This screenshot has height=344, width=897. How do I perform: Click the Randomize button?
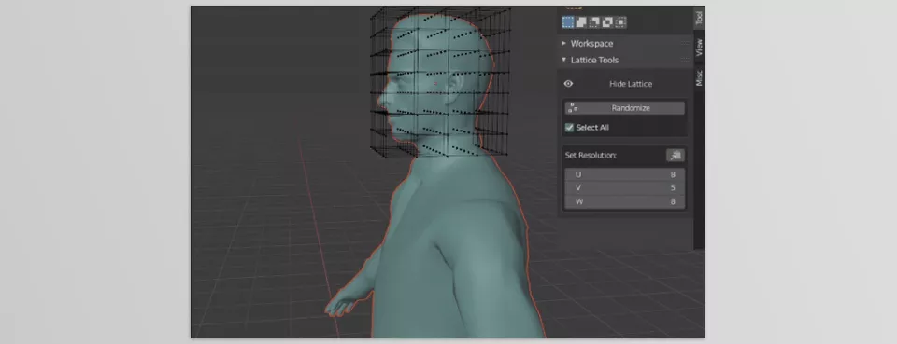[x=625, y=108]
